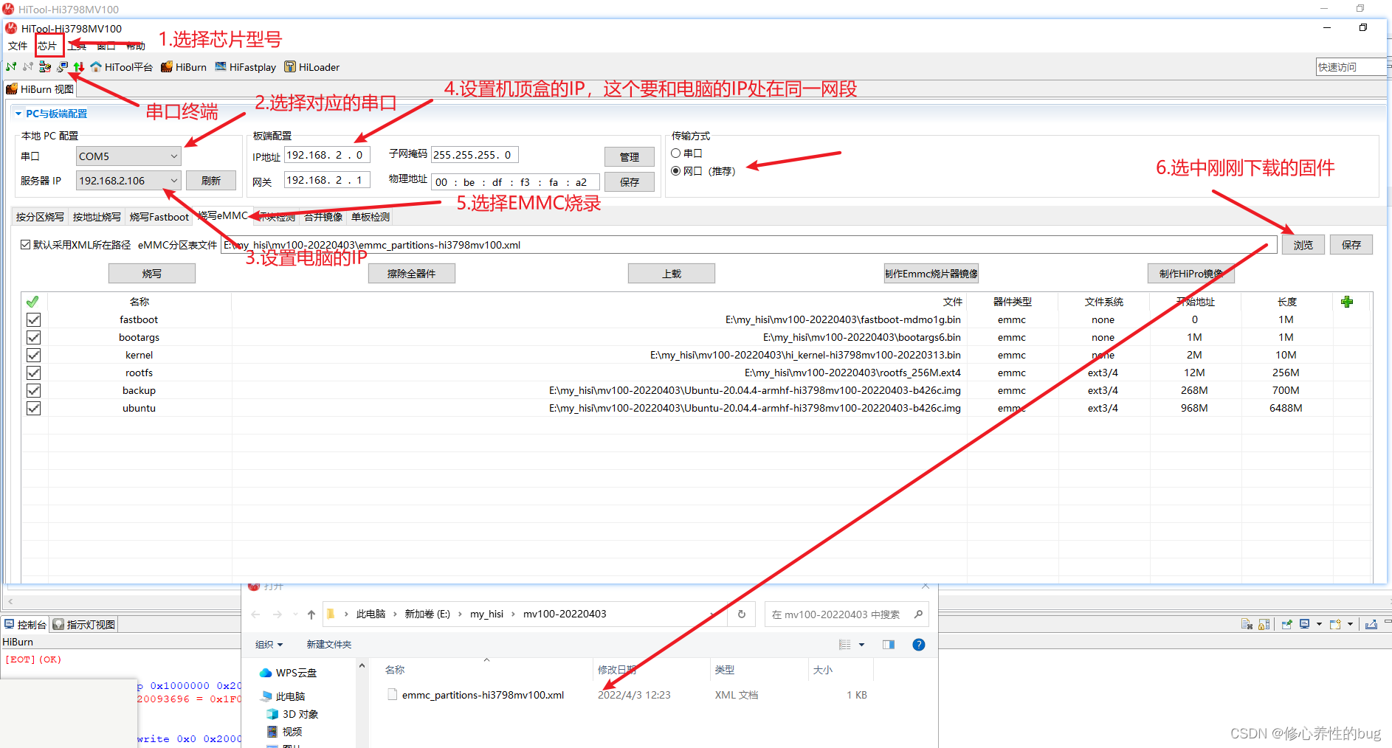1392x748 pixels.
Task: Uncheck the ubuntu partition checkbox
Action: tap(33, 408)
